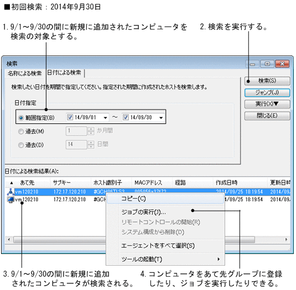
Task: Open the end date 14/09/30 dropdown arrow
Action: [161, 118]
